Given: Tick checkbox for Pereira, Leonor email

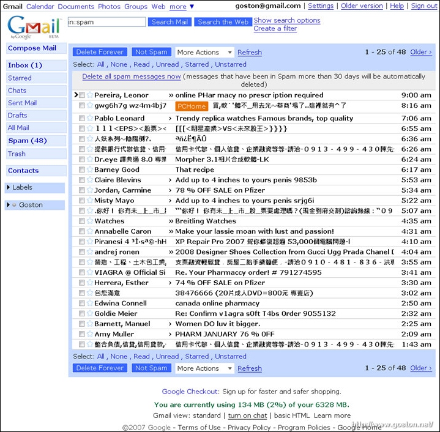Looking at the screenshot, I should (81, 95).
